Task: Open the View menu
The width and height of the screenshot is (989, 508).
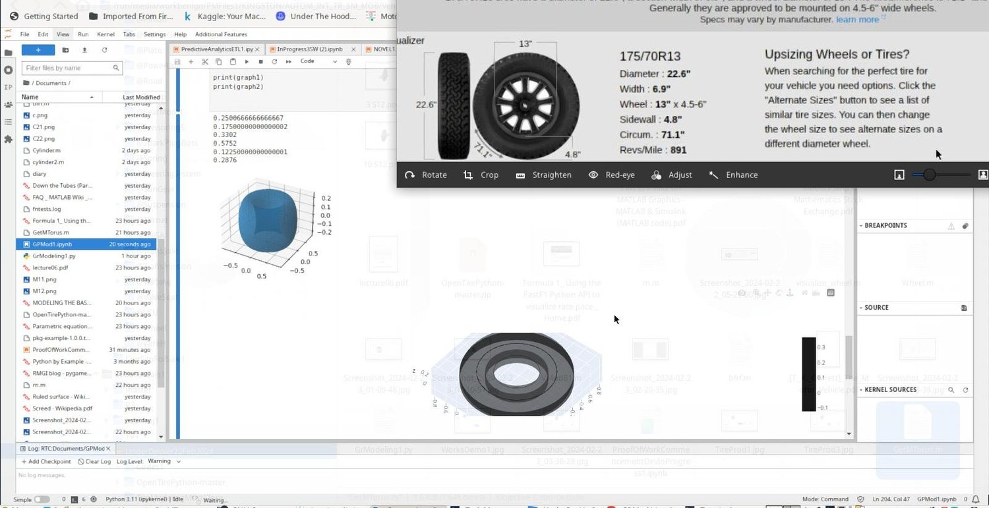Action: pyautogui.click(x=63, y=34)
